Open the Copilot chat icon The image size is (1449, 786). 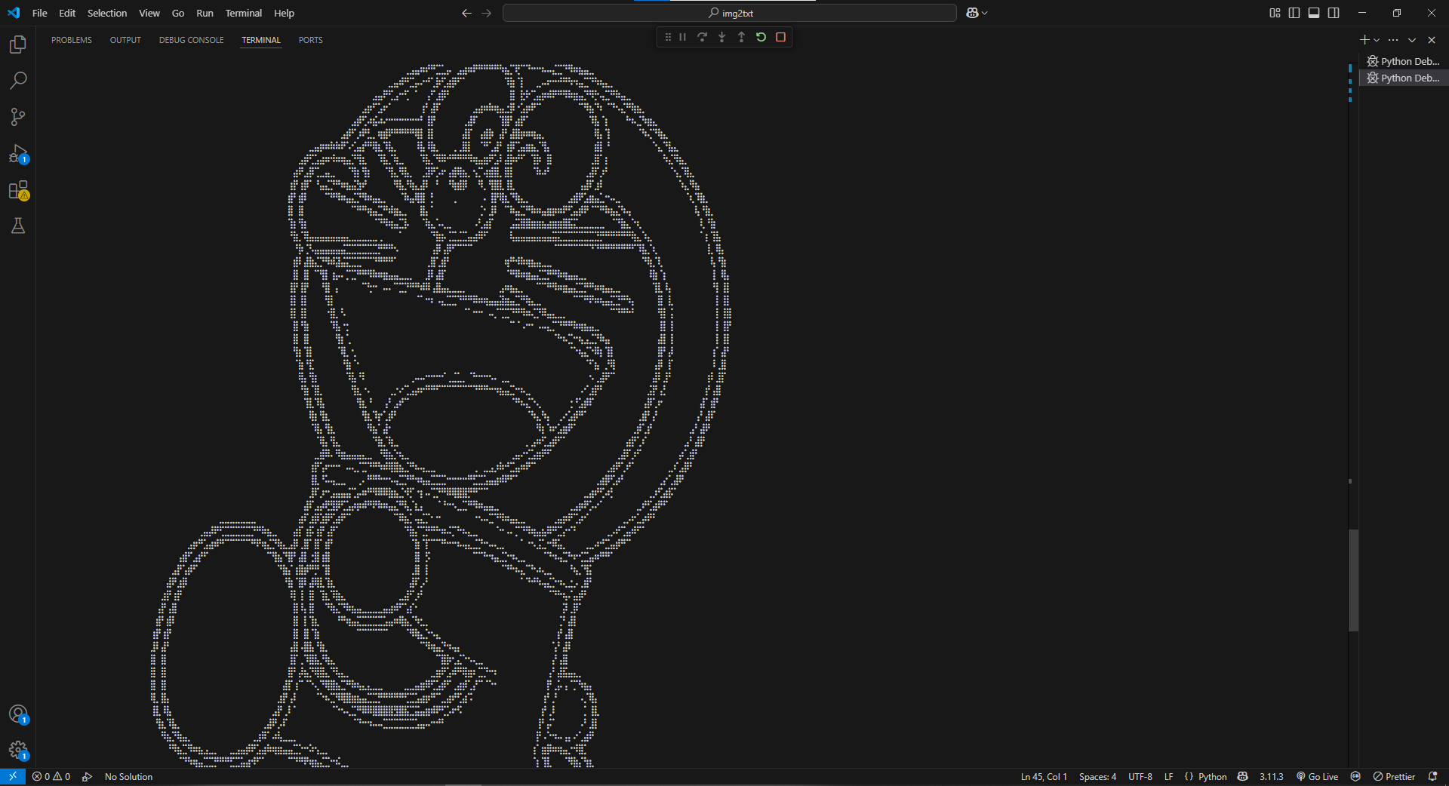pyautogui.click(x=972, y=13)
